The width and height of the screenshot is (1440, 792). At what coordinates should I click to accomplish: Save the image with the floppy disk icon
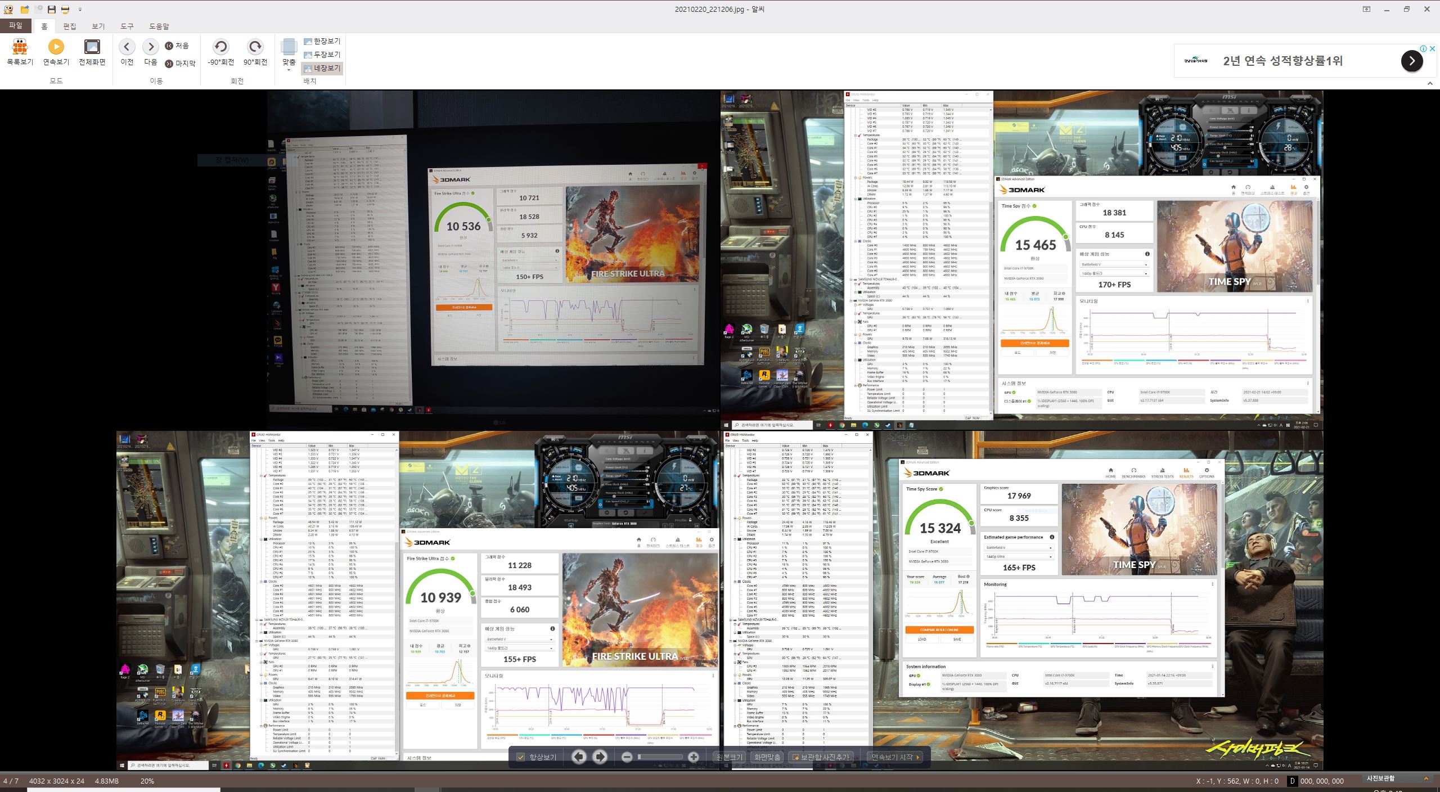pos(52,9)
